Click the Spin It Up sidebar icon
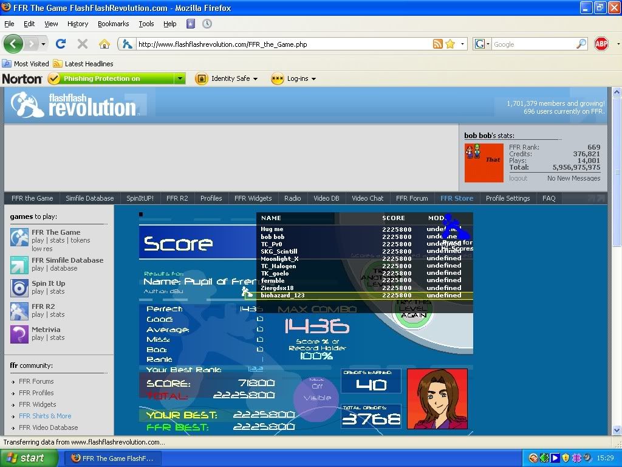This screenshot has width=622, height=467. (19, 288)
